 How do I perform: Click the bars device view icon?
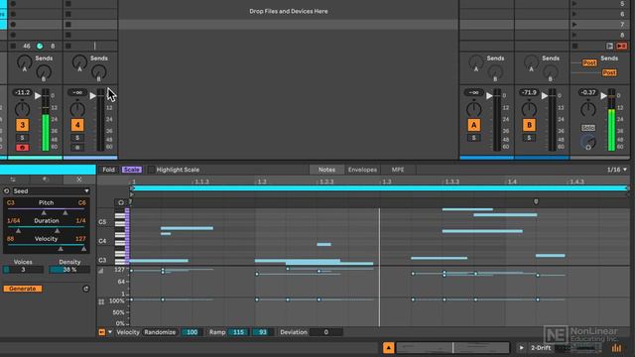point(617,348)
